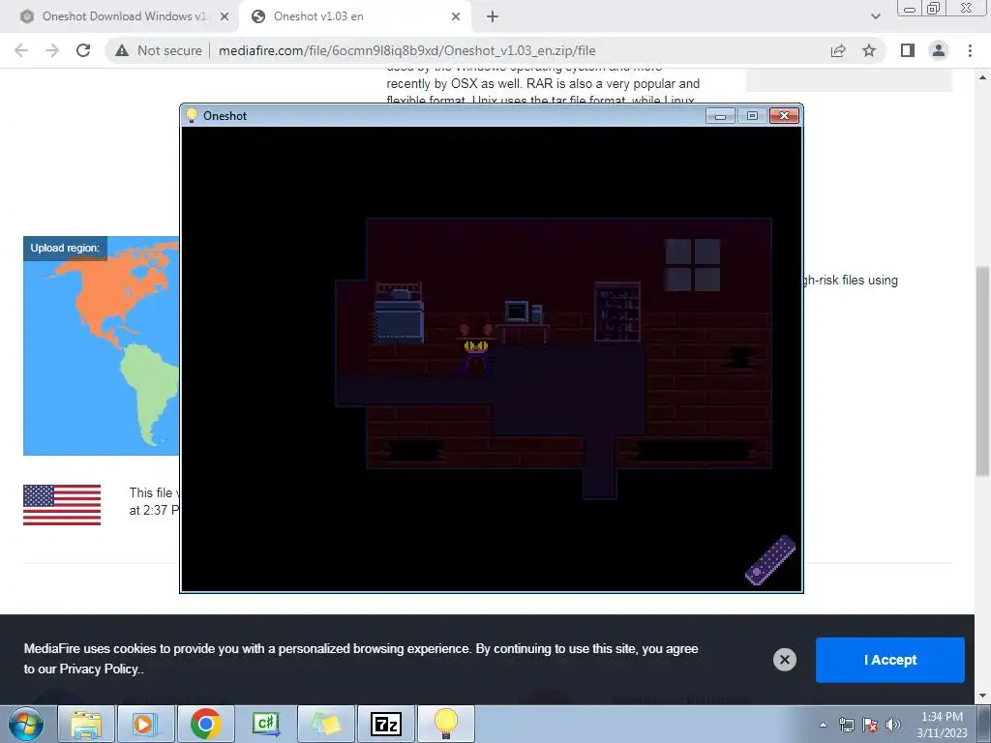Click the United States flag image
This screenshot has width=991, height=743.
coord(62,505)
